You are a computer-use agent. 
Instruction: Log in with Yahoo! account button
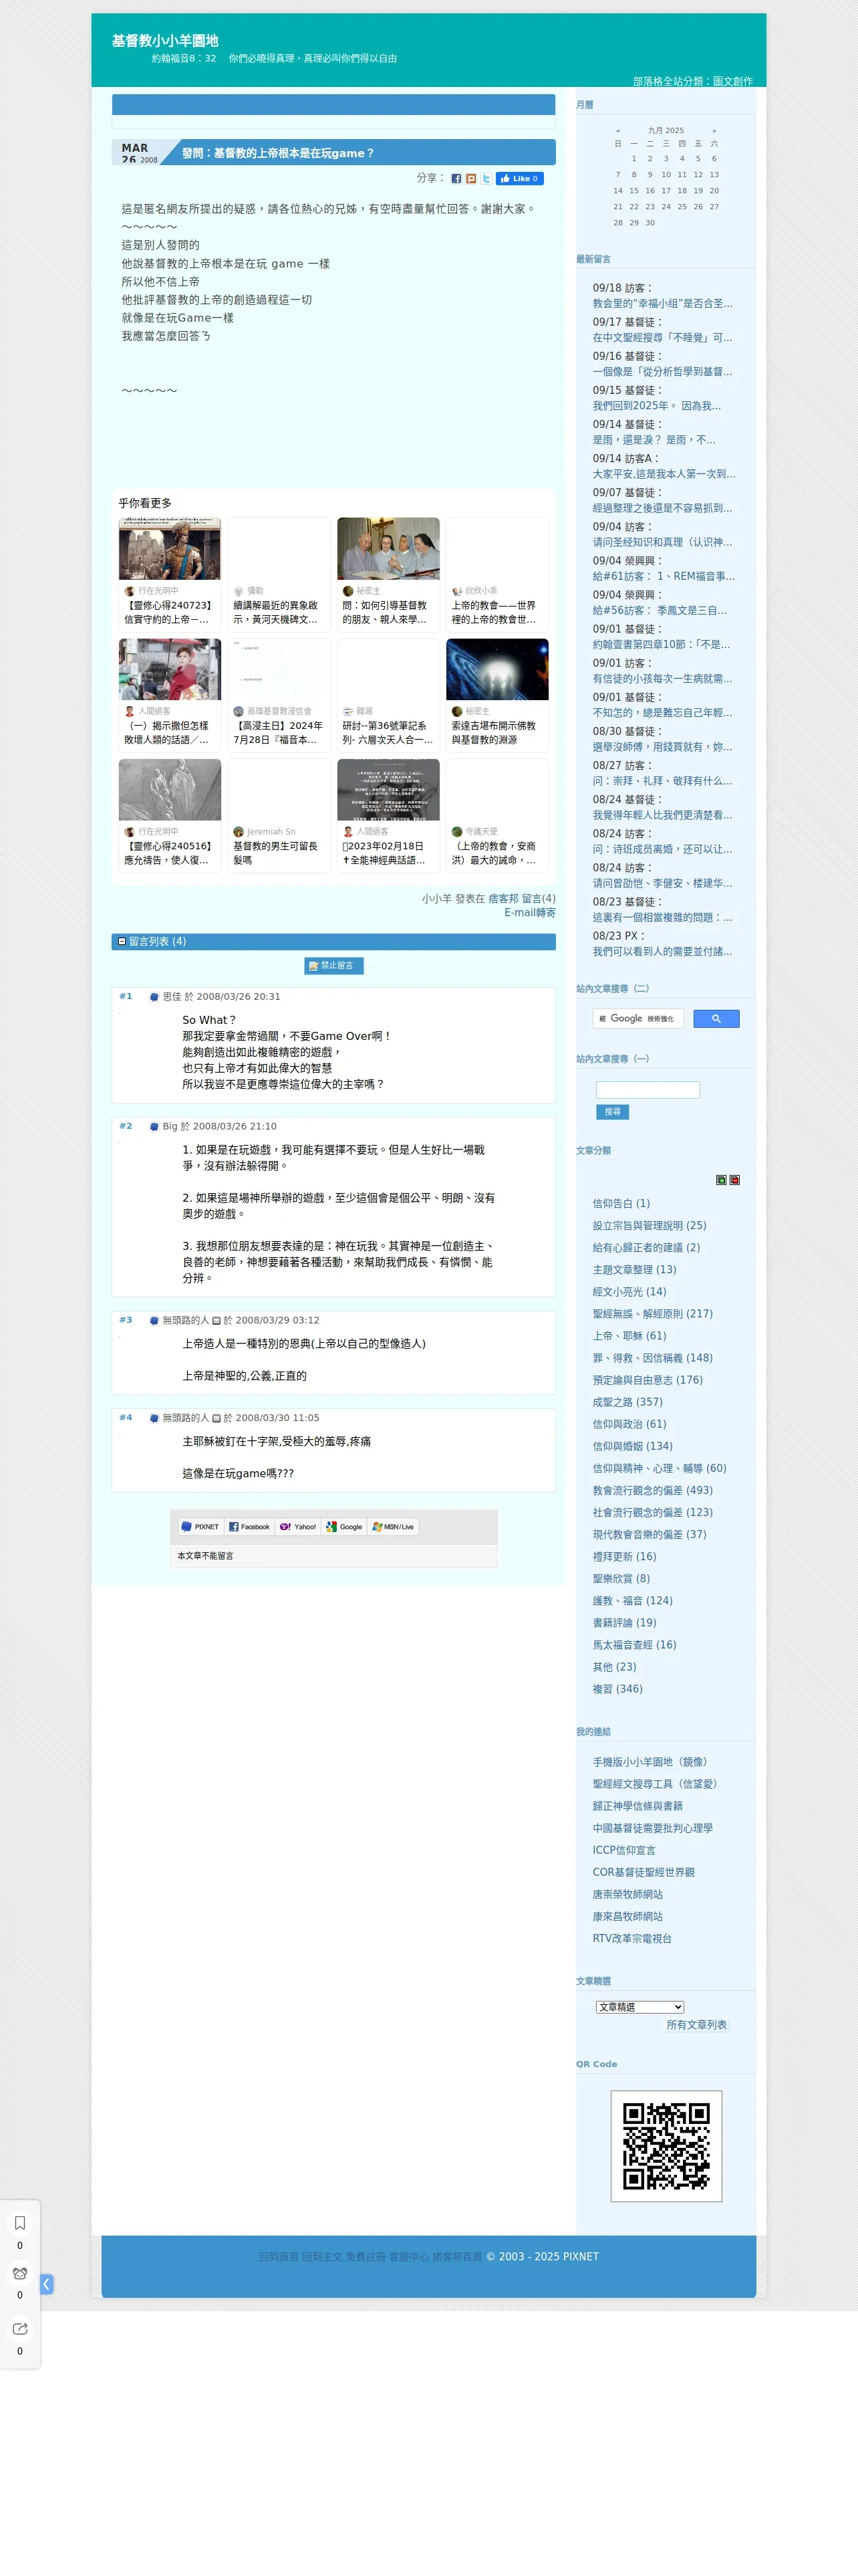click(x=297, y=1526)
